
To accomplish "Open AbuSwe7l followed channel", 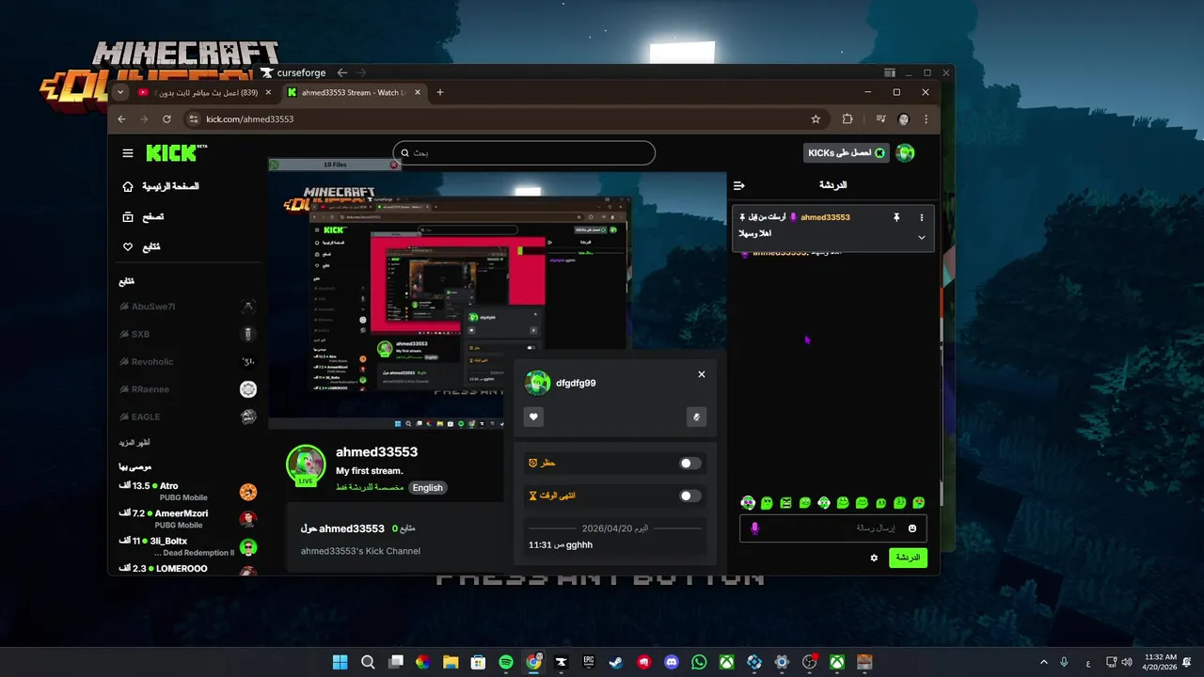I will pyautogui.click(x=188, y=307).
